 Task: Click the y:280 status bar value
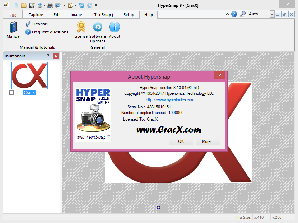(x=277, y=217)
